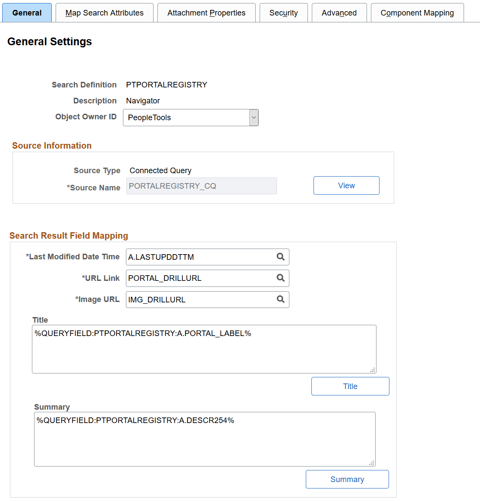Open the Attachment Properties tab
The width and height of the screenshot is (480, 501).
pos(206,12)
